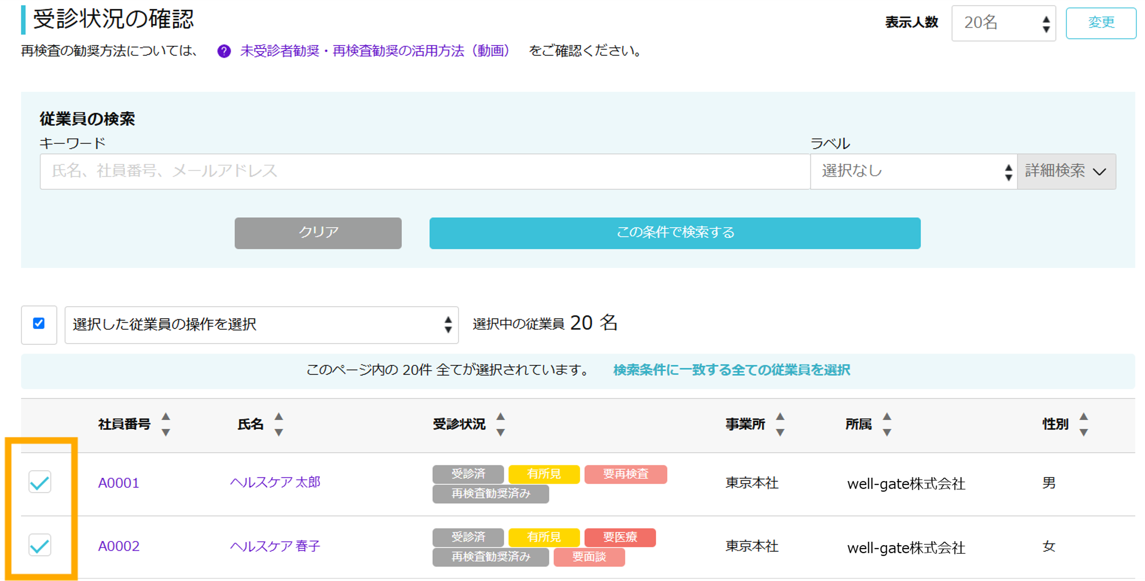
Task: Open ヘルスケア 太郎 employee profile
Action: pos(275,482)
